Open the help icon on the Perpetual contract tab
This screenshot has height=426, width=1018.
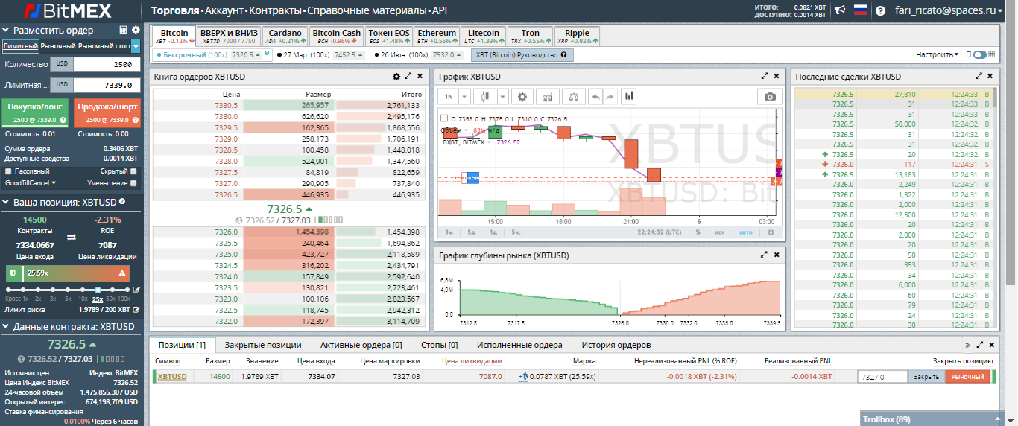click(x=265, y=54)
